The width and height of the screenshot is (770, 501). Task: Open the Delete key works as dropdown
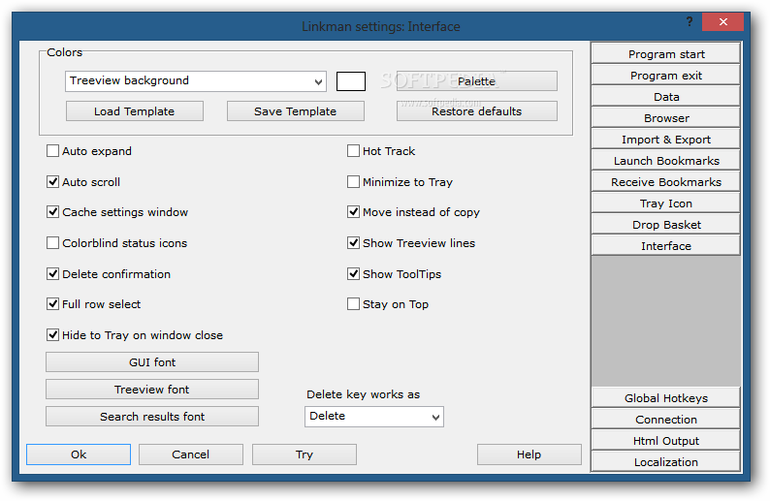pyautogui.click(x=373, y=417)
